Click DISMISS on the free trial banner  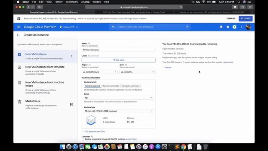[x=231, y=18]
